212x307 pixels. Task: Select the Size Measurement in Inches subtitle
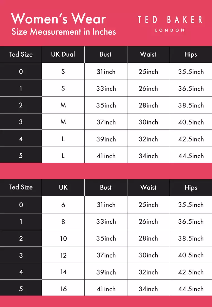click(x=64, y=32)
